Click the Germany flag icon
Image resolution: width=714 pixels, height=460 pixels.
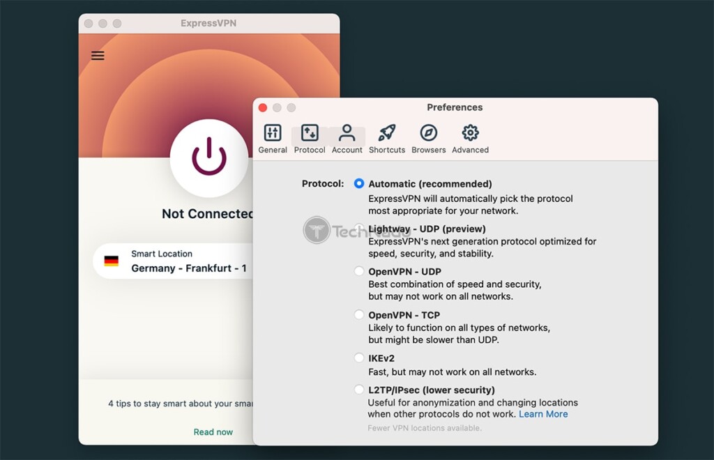click(x=111, y=261)
